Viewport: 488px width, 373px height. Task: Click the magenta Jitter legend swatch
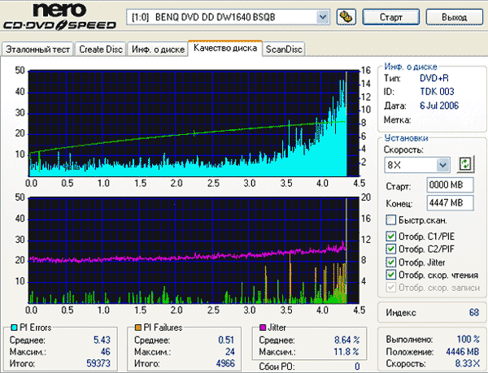(x=263, y=327)
